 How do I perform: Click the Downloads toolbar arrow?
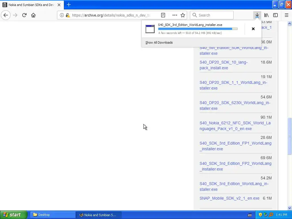(257, 15)
